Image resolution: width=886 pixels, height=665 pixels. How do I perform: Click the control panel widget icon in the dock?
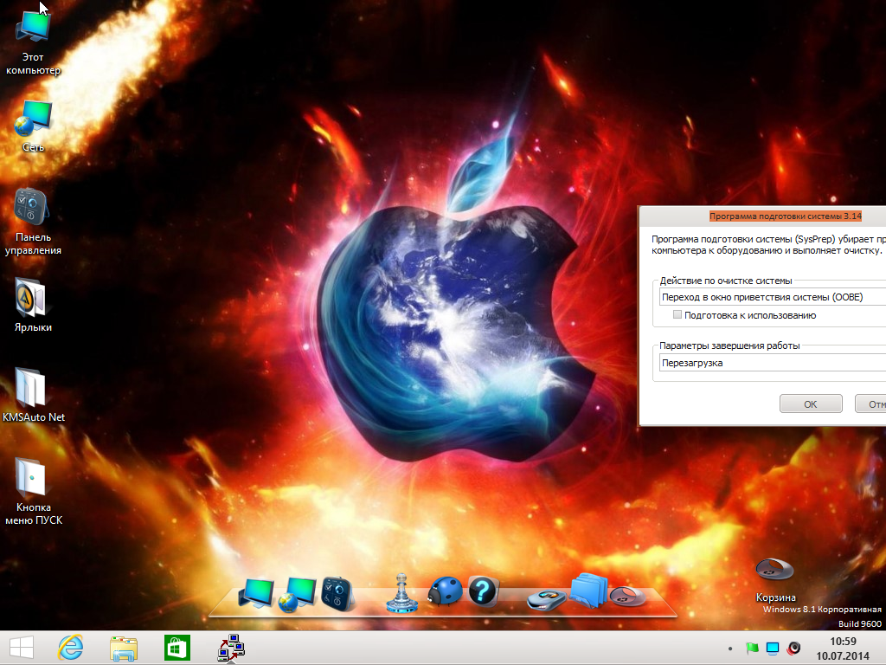pos(338,593)
